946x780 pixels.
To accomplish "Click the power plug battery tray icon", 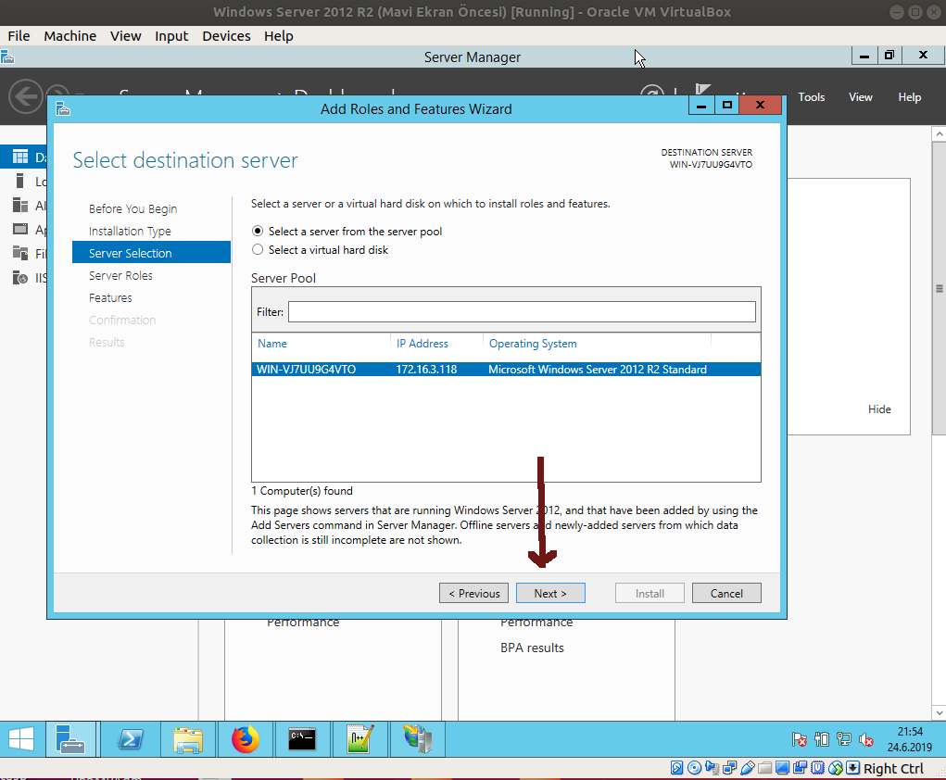I will click(822, 739).
